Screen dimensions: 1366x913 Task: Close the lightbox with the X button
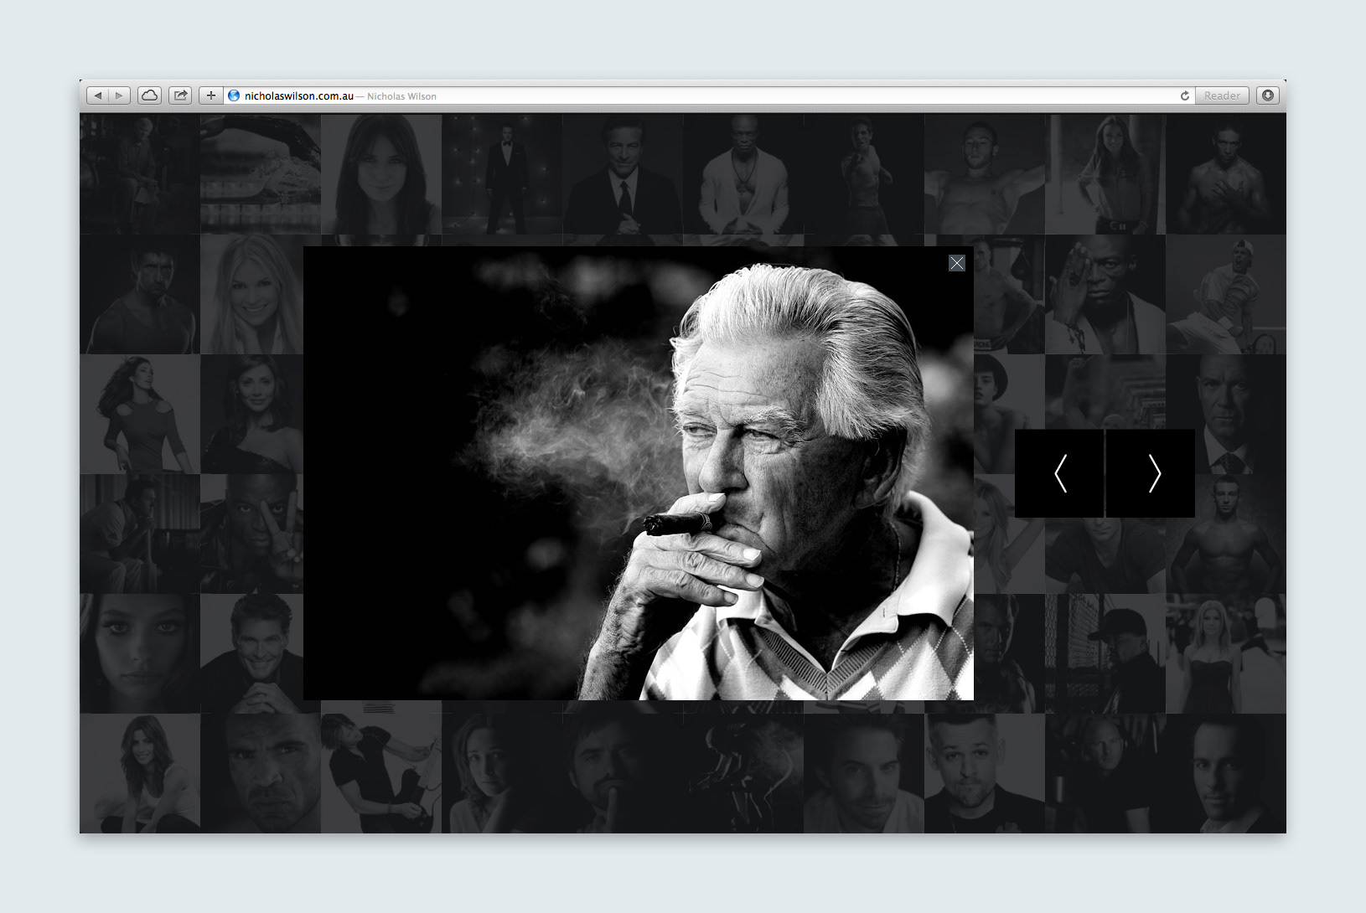(x=957, y=263)
